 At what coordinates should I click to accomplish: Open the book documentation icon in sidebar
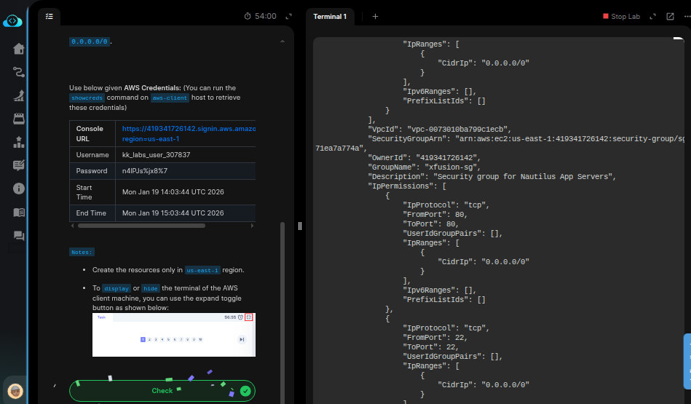[x=19, y=213]
